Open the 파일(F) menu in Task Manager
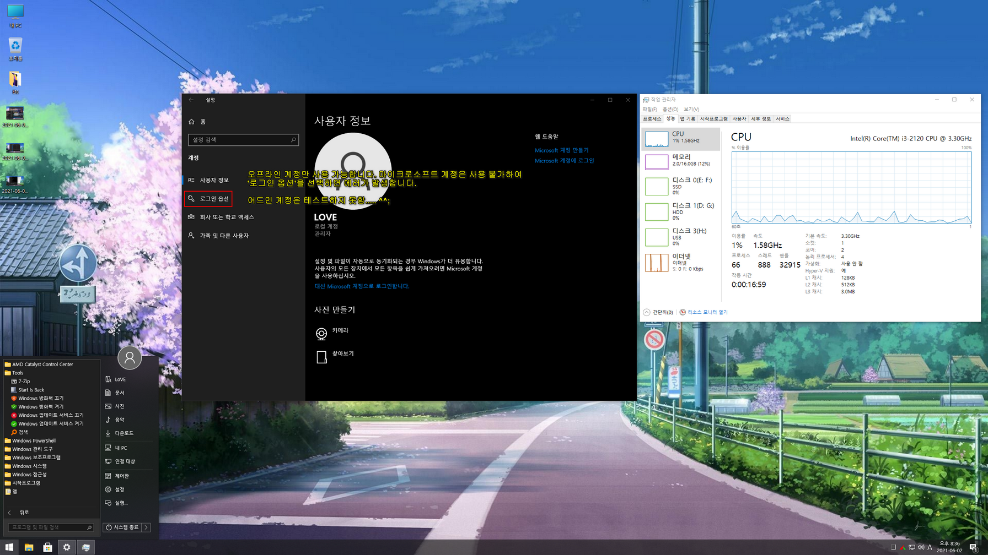Viewport: 988px width, 555px height. [x=649, y=109]
